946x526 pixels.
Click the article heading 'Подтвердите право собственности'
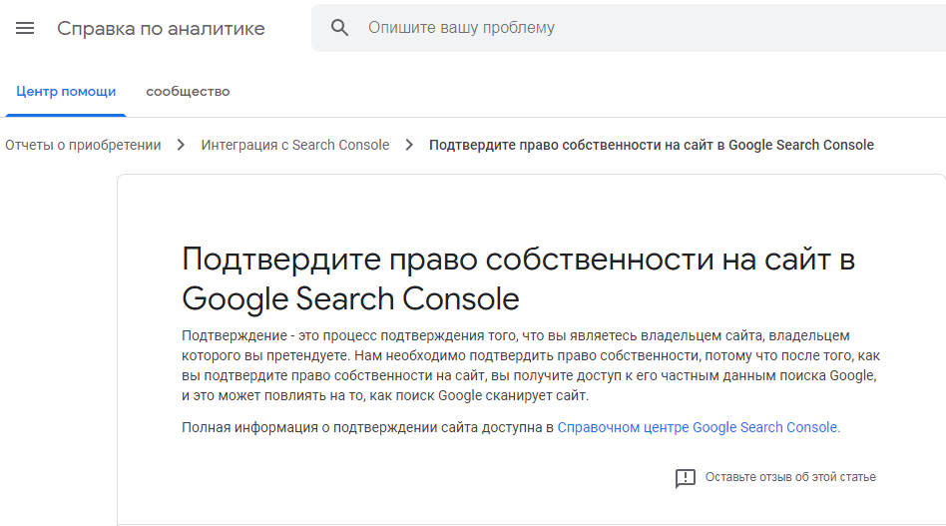tap(518, 278)
